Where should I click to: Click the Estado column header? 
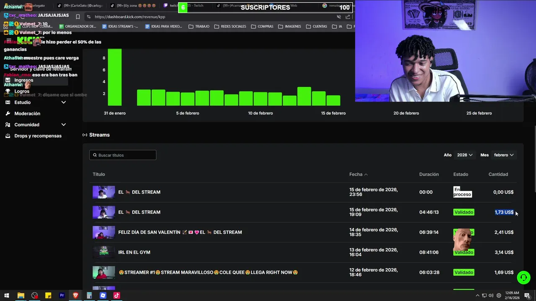click(461, 174)
